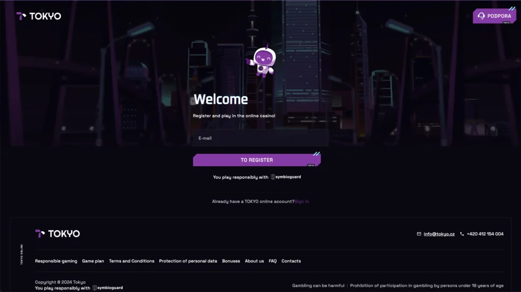
Task: Click the TOKYO logo in the header
Action: pos(39,16)
